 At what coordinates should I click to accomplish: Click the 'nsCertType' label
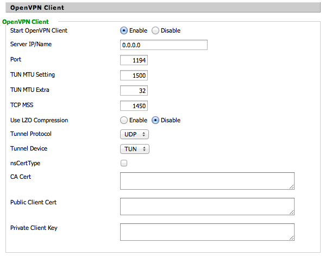26,164
